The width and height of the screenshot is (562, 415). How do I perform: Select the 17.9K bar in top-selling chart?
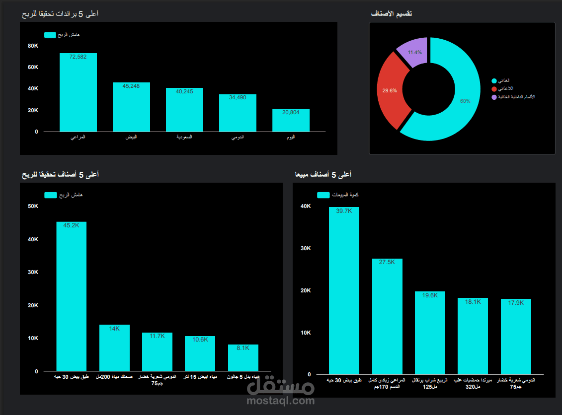[516, 337]
